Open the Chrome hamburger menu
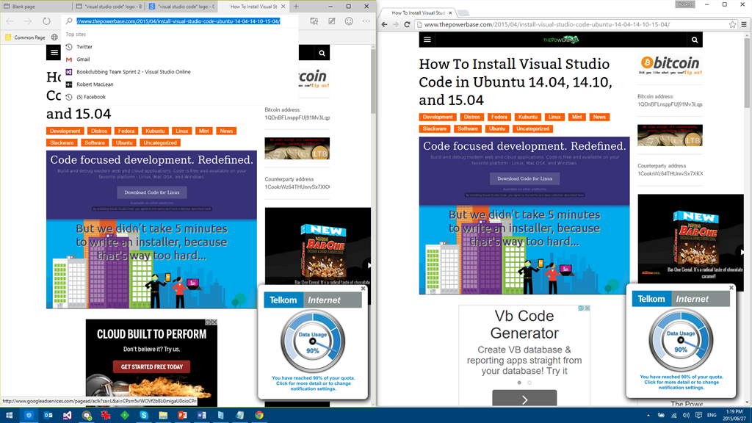 click(x=744, y=24)
